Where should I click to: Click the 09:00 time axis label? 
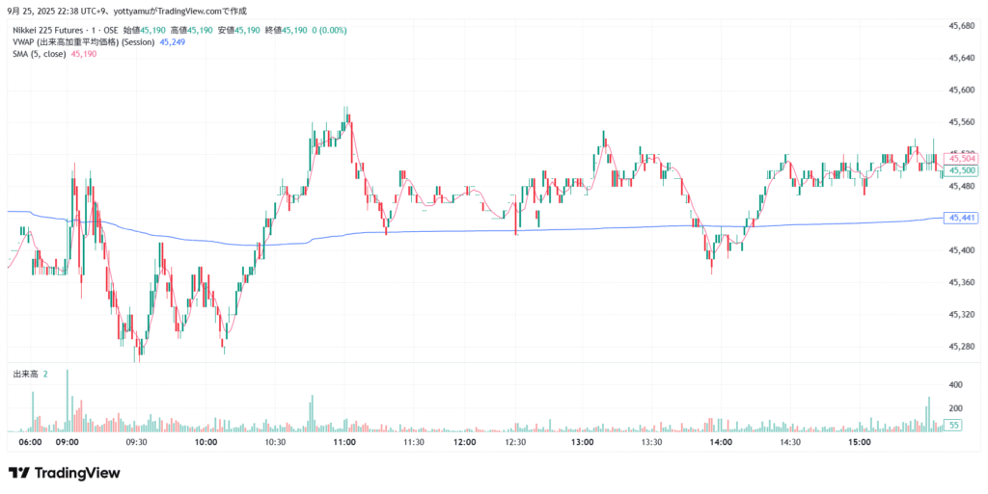67,443
